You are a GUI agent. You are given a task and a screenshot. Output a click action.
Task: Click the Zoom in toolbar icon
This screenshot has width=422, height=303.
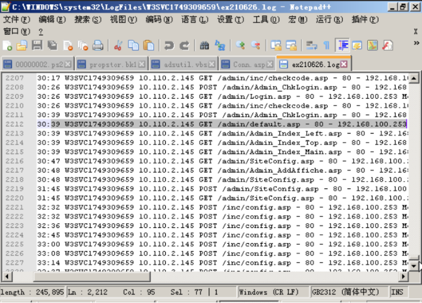click(240, 46)
